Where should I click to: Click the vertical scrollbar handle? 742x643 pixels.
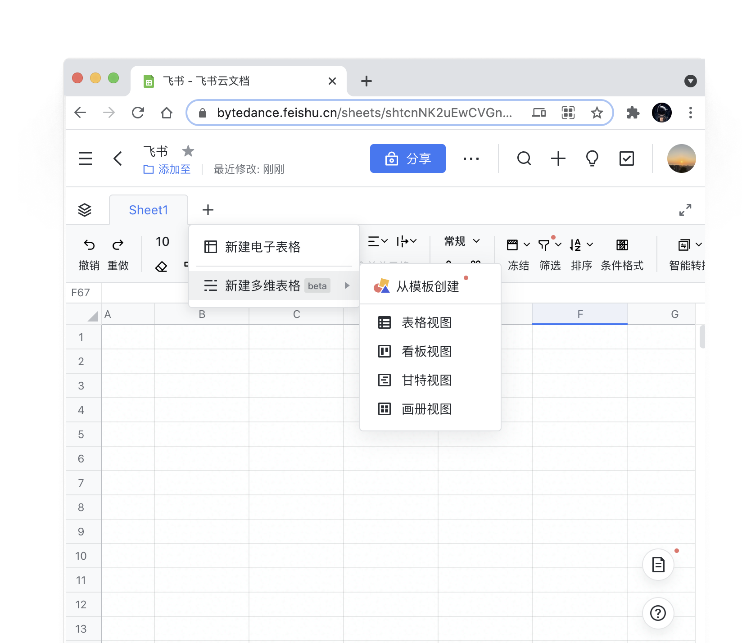(x=702, y=337)
